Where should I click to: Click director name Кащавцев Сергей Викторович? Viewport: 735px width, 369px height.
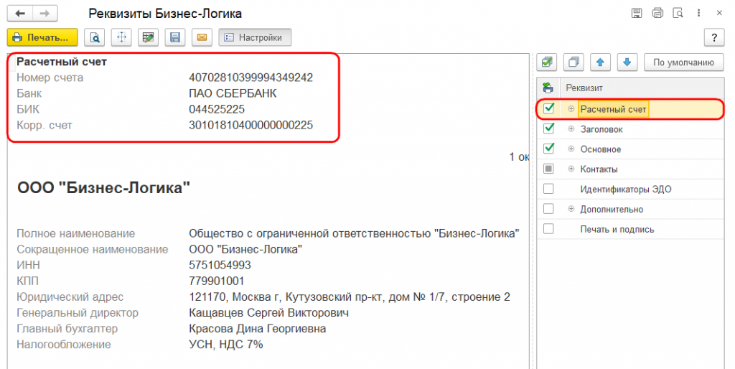coord(268,313)
